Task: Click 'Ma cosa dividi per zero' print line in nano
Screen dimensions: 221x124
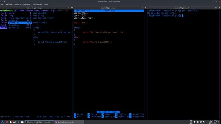Action: click(x=104, y=32)
